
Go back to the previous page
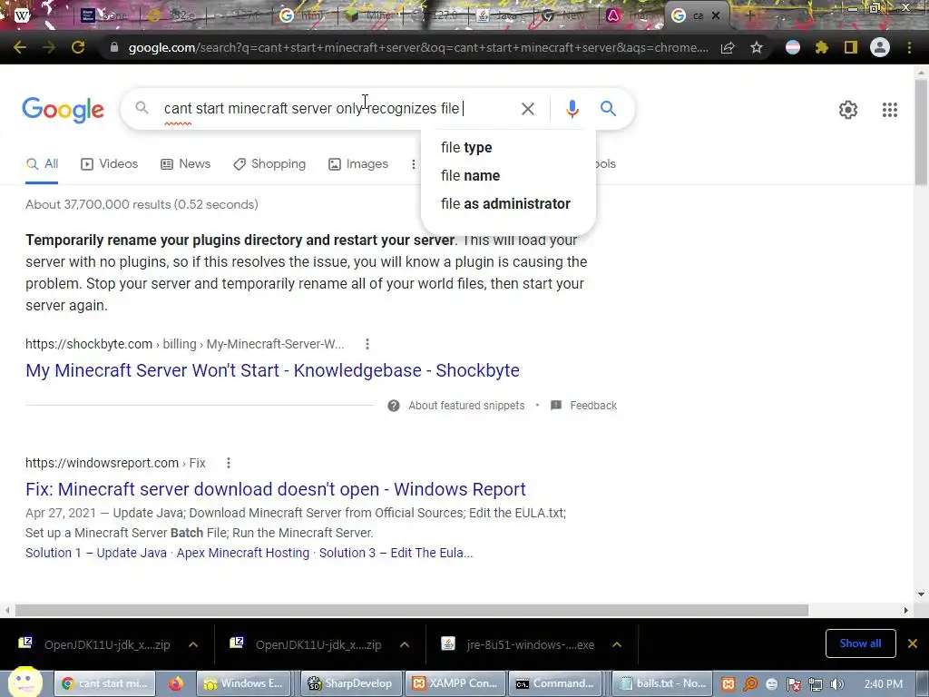pyautogui.click(x=20, y=47)
